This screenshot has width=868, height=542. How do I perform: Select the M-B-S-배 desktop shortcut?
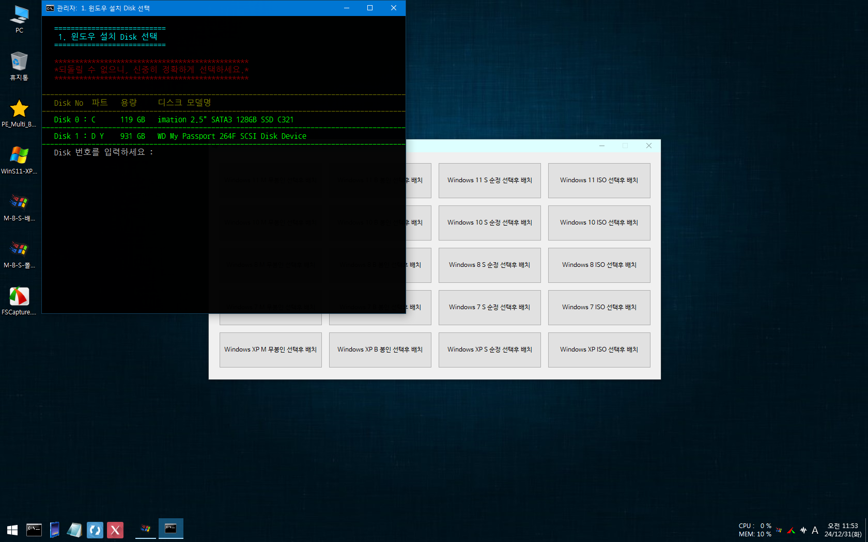[19, 207]
